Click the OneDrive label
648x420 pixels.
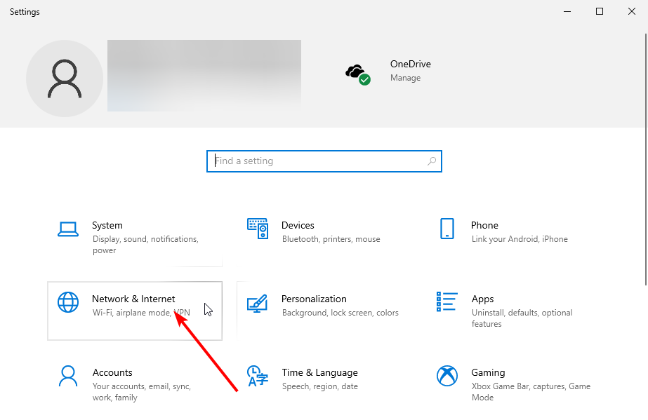coord(411,64)
